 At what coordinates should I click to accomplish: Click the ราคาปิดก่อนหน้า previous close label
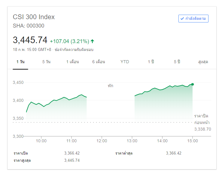pyautogui.click(x=202, y=119)
